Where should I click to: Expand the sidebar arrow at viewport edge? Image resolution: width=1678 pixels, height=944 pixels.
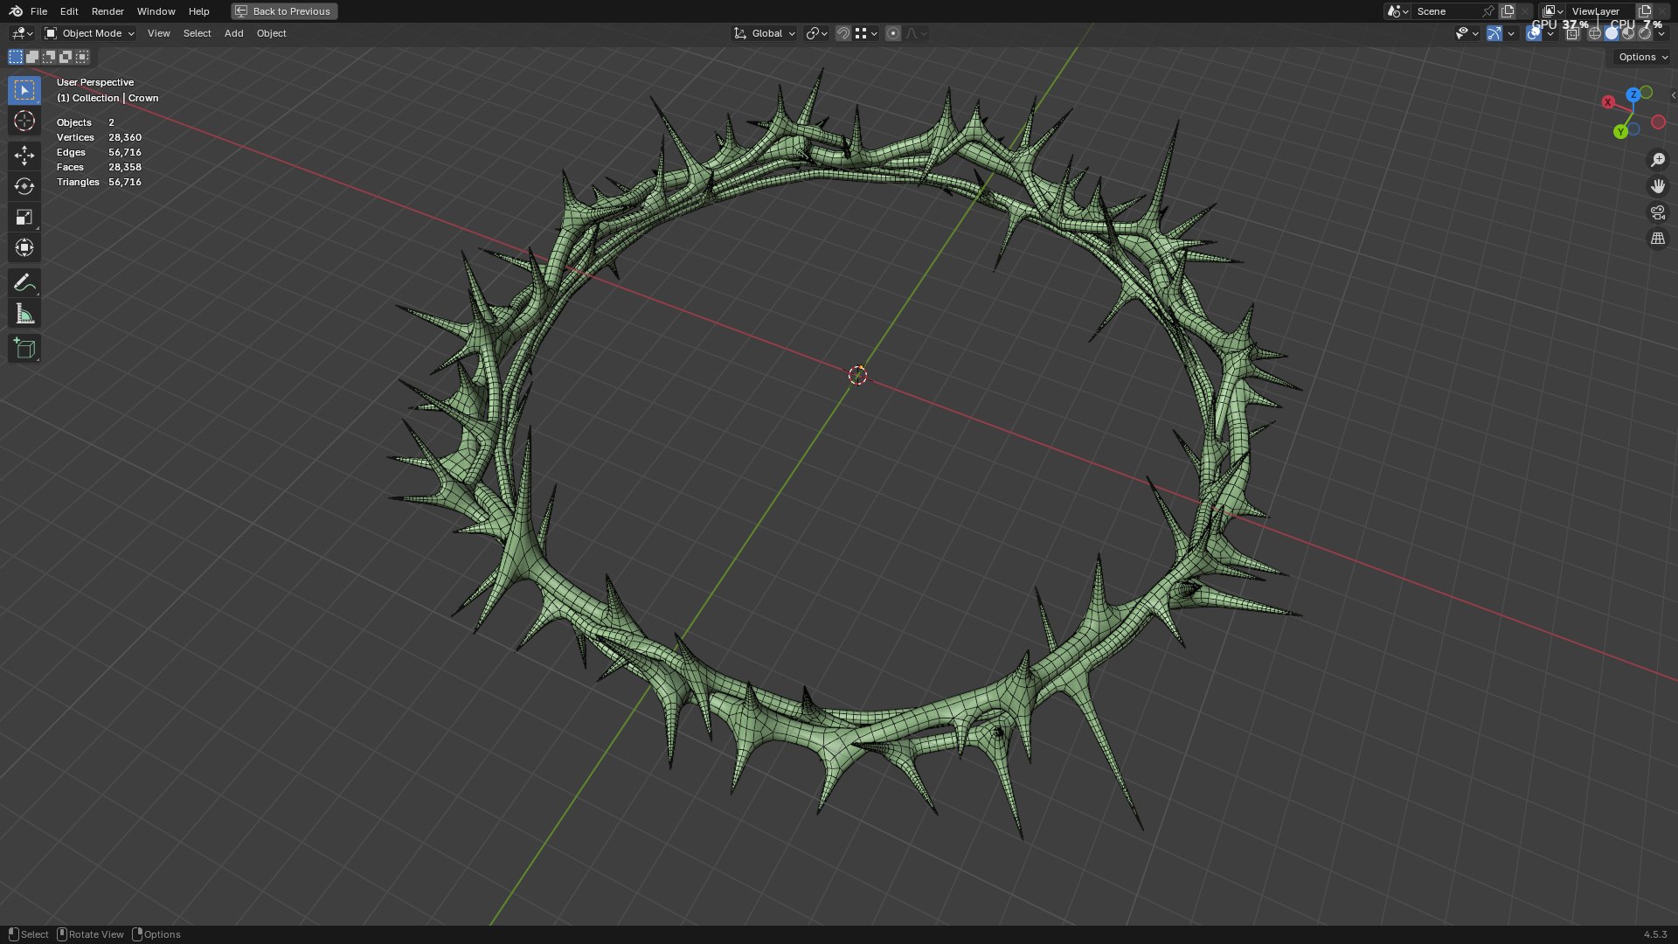tap(1672, 95)
